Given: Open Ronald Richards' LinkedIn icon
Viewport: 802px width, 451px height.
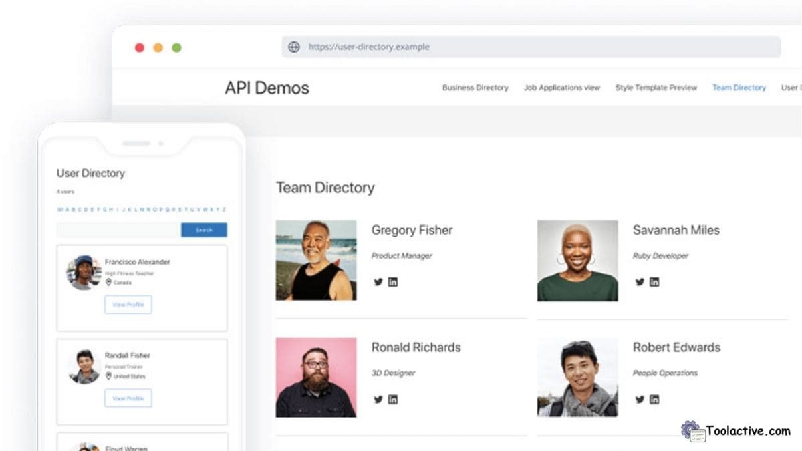Looking at the screenshot, I should [394, 400].
